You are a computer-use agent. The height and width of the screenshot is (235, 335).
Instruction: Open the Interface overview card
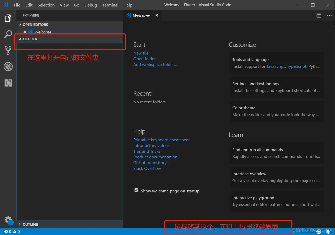pos(277,177)
